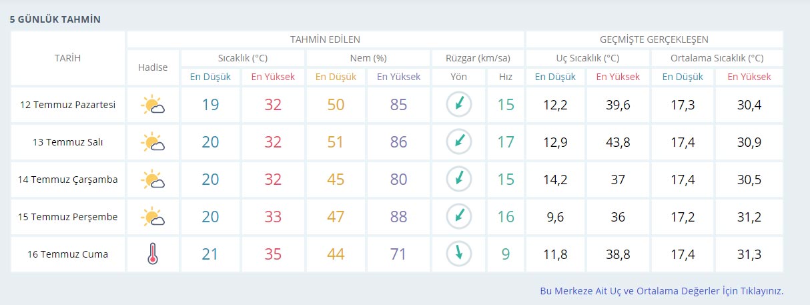Click the wind direction icon for 16 Temmuz Cuma
Screen dimensions: 810x305
point(459,254)
